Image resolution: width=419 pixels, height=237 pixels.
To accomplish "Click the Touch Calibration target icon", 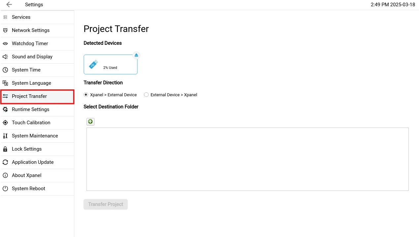I will 5,123.
